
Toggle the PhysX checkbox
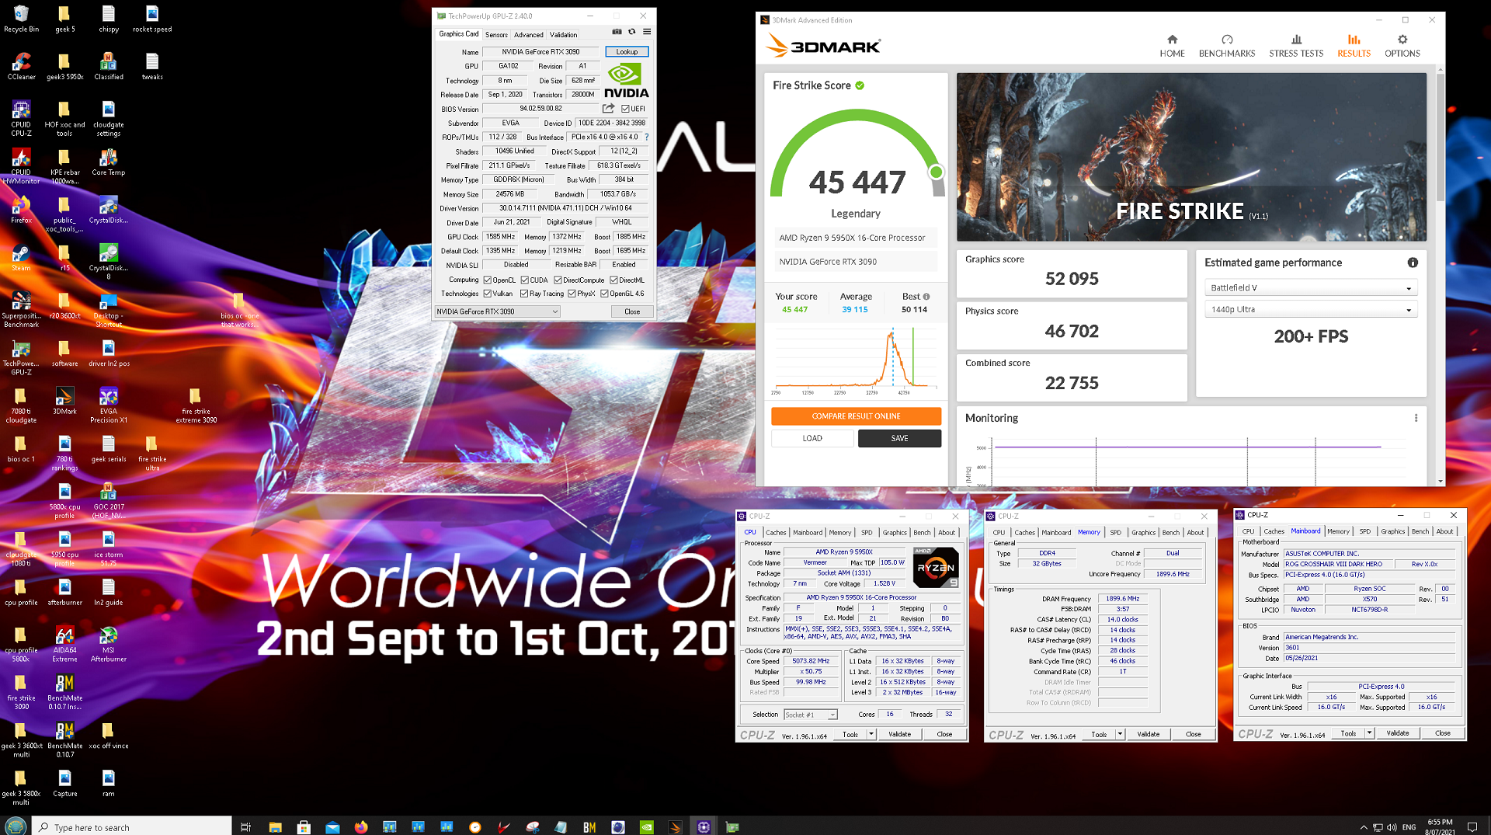tap(572, 294)
